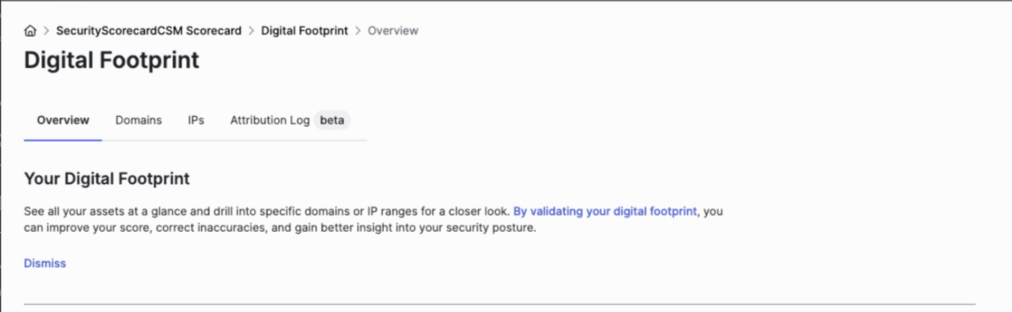The height and width of the screenshot is (312, 1012).
Task: Click the chevron just before Overview breadcrumb
Action: [358, 31]
